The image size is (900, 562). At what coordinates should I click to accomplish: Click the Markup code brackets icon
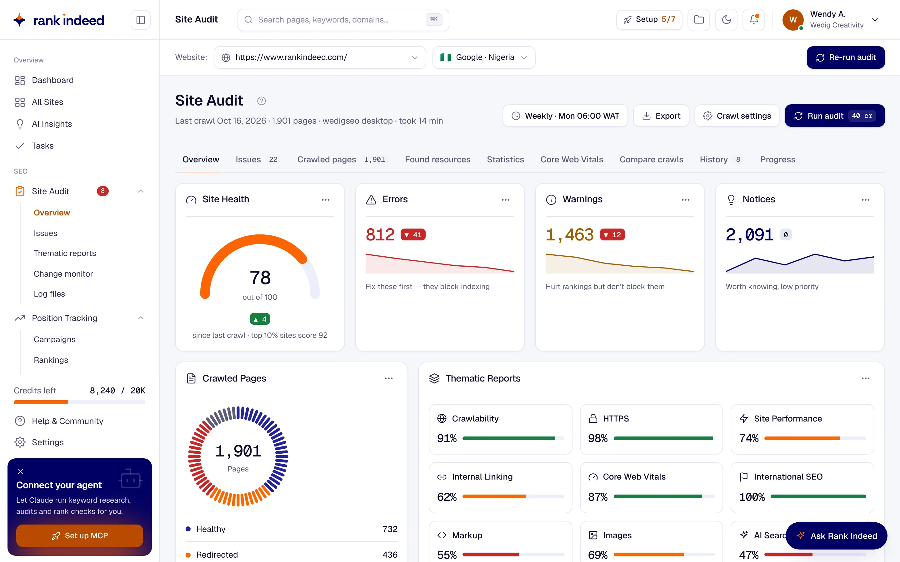pos(442,535)
